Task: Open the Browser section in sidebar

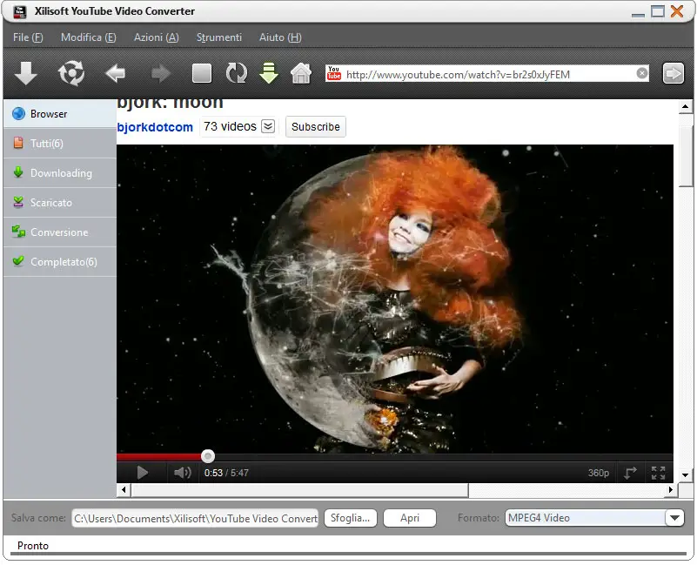Action: (59, 114)
